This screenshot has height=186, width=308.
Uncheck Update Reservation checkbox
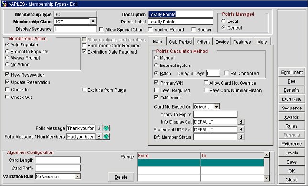7,82
